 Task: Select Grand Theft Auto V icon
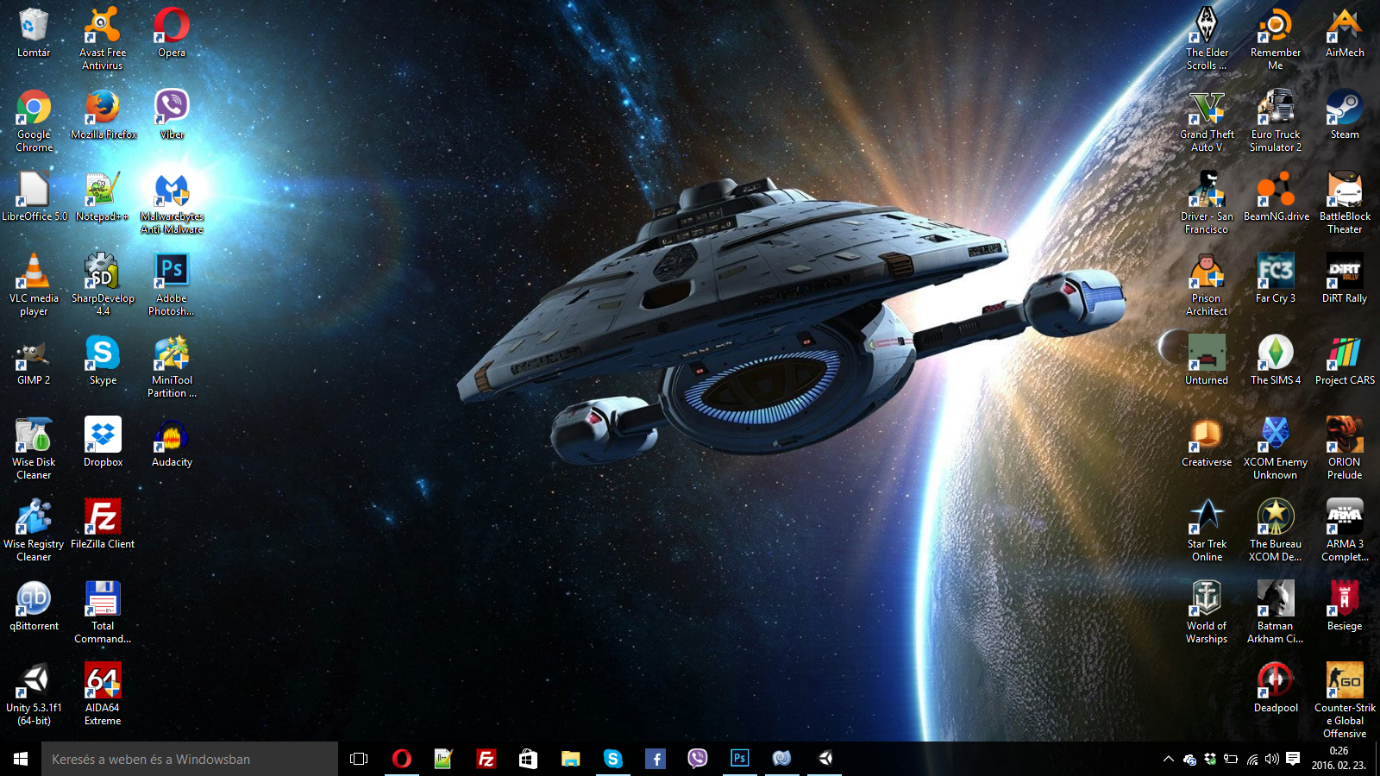[1207, 121]
